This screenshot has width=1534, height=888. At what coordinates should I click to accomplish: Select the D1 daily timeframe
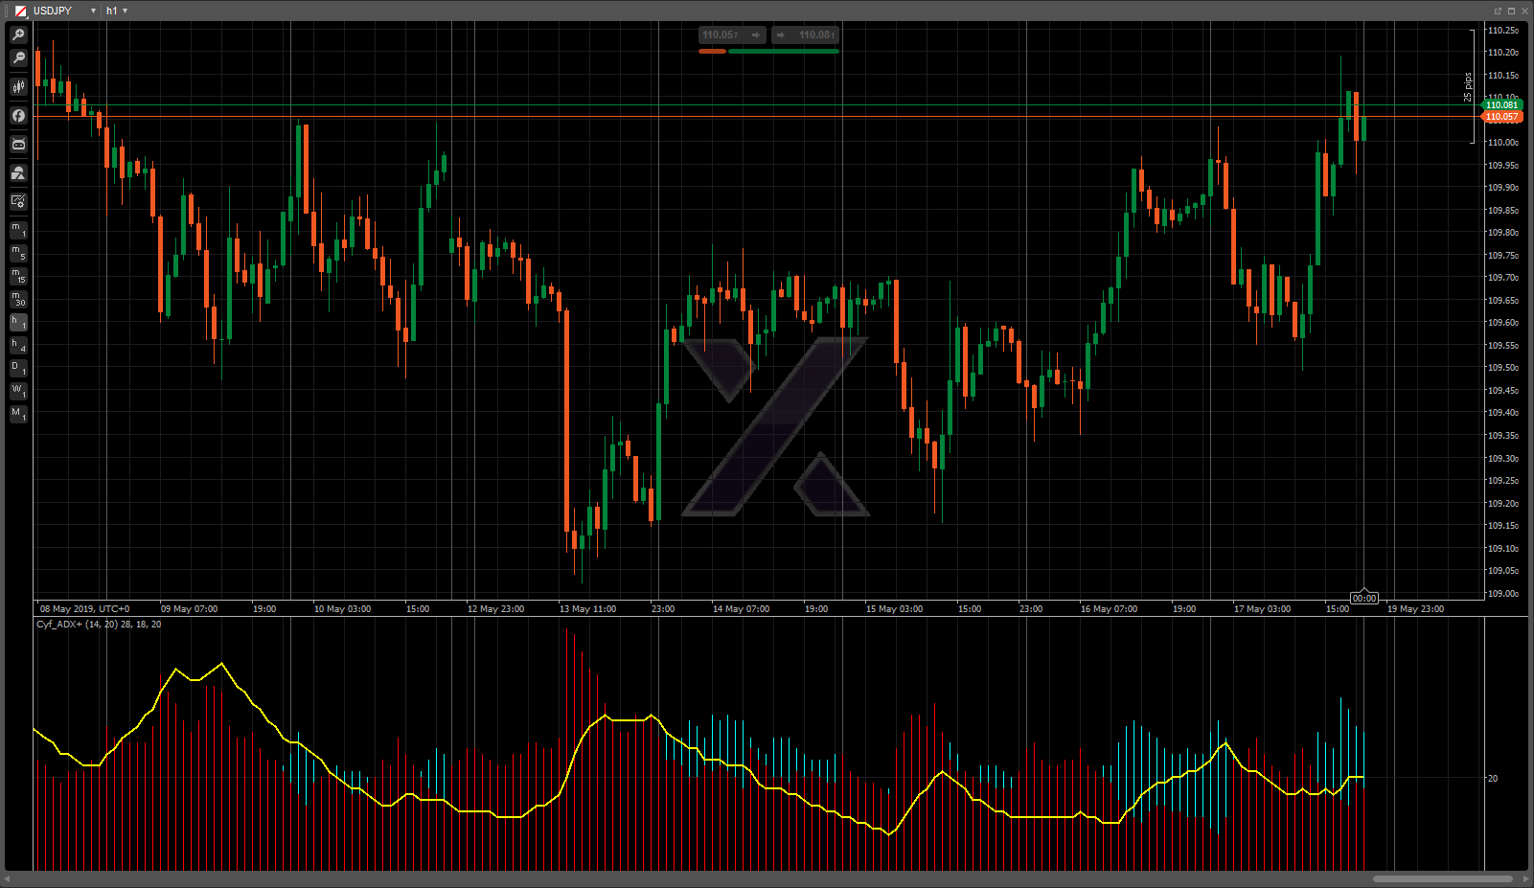click(18, 368)
